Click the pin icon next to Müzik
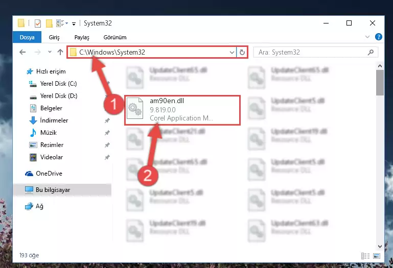Screen dimensions: 393x268 [107, 133]
